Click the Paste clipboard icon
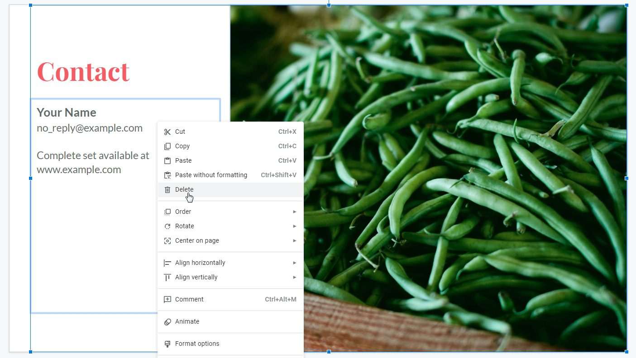 (167, 161)
